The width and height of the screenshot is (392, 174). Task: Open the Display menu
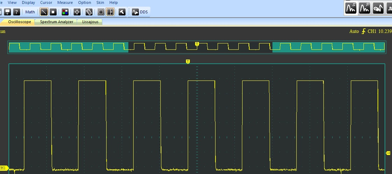[x=28, y=2]
